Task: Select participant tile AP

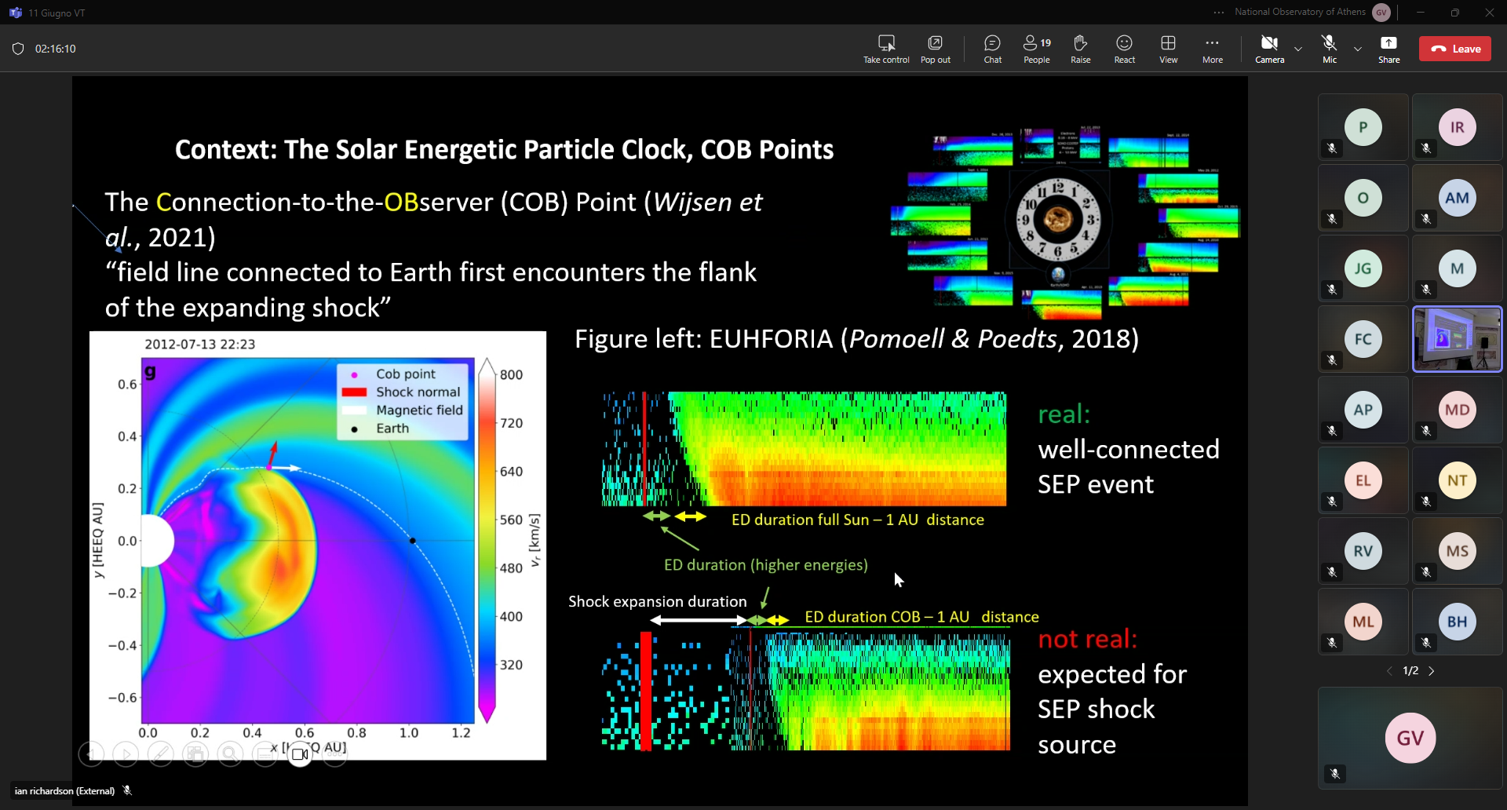Action: pyautogui.click(x=1363, y=410)
